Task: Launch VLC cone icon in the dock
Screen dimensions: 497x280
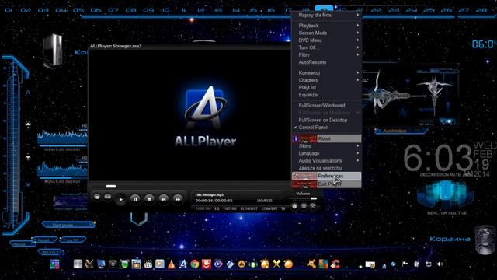Action: pos(171,264)
